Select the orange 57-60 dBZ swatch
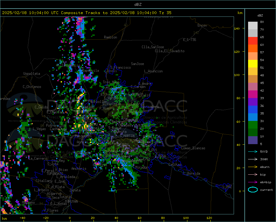 tap(253, 49)
